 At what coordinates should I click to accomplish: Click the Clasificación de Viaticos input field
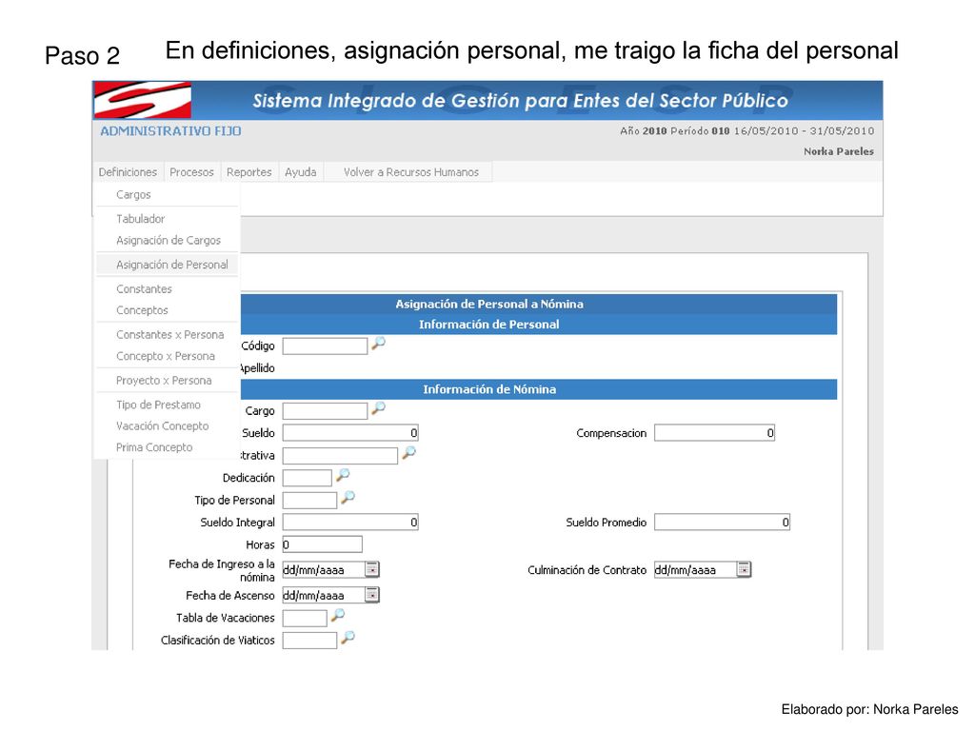[309, 641]
